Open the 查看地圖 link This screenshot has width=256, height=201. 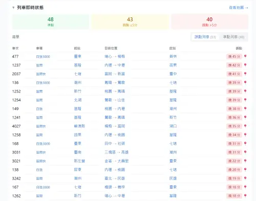[x=239, y=8]
